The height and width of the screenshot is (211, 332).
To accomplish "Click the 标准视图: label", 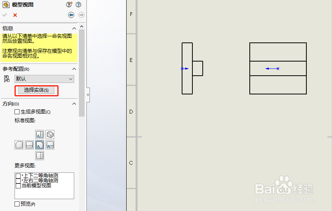I will tap(25, 121).
